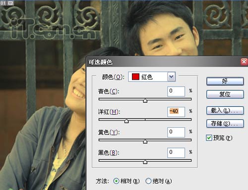This screenshot has width=248, height=190.
Task: Open 载入(L)... load dialog
Action: pos(225,110)
